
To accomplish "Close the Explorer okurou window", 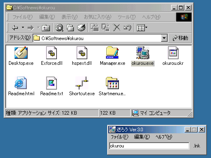I will click(x=188, y=8).
